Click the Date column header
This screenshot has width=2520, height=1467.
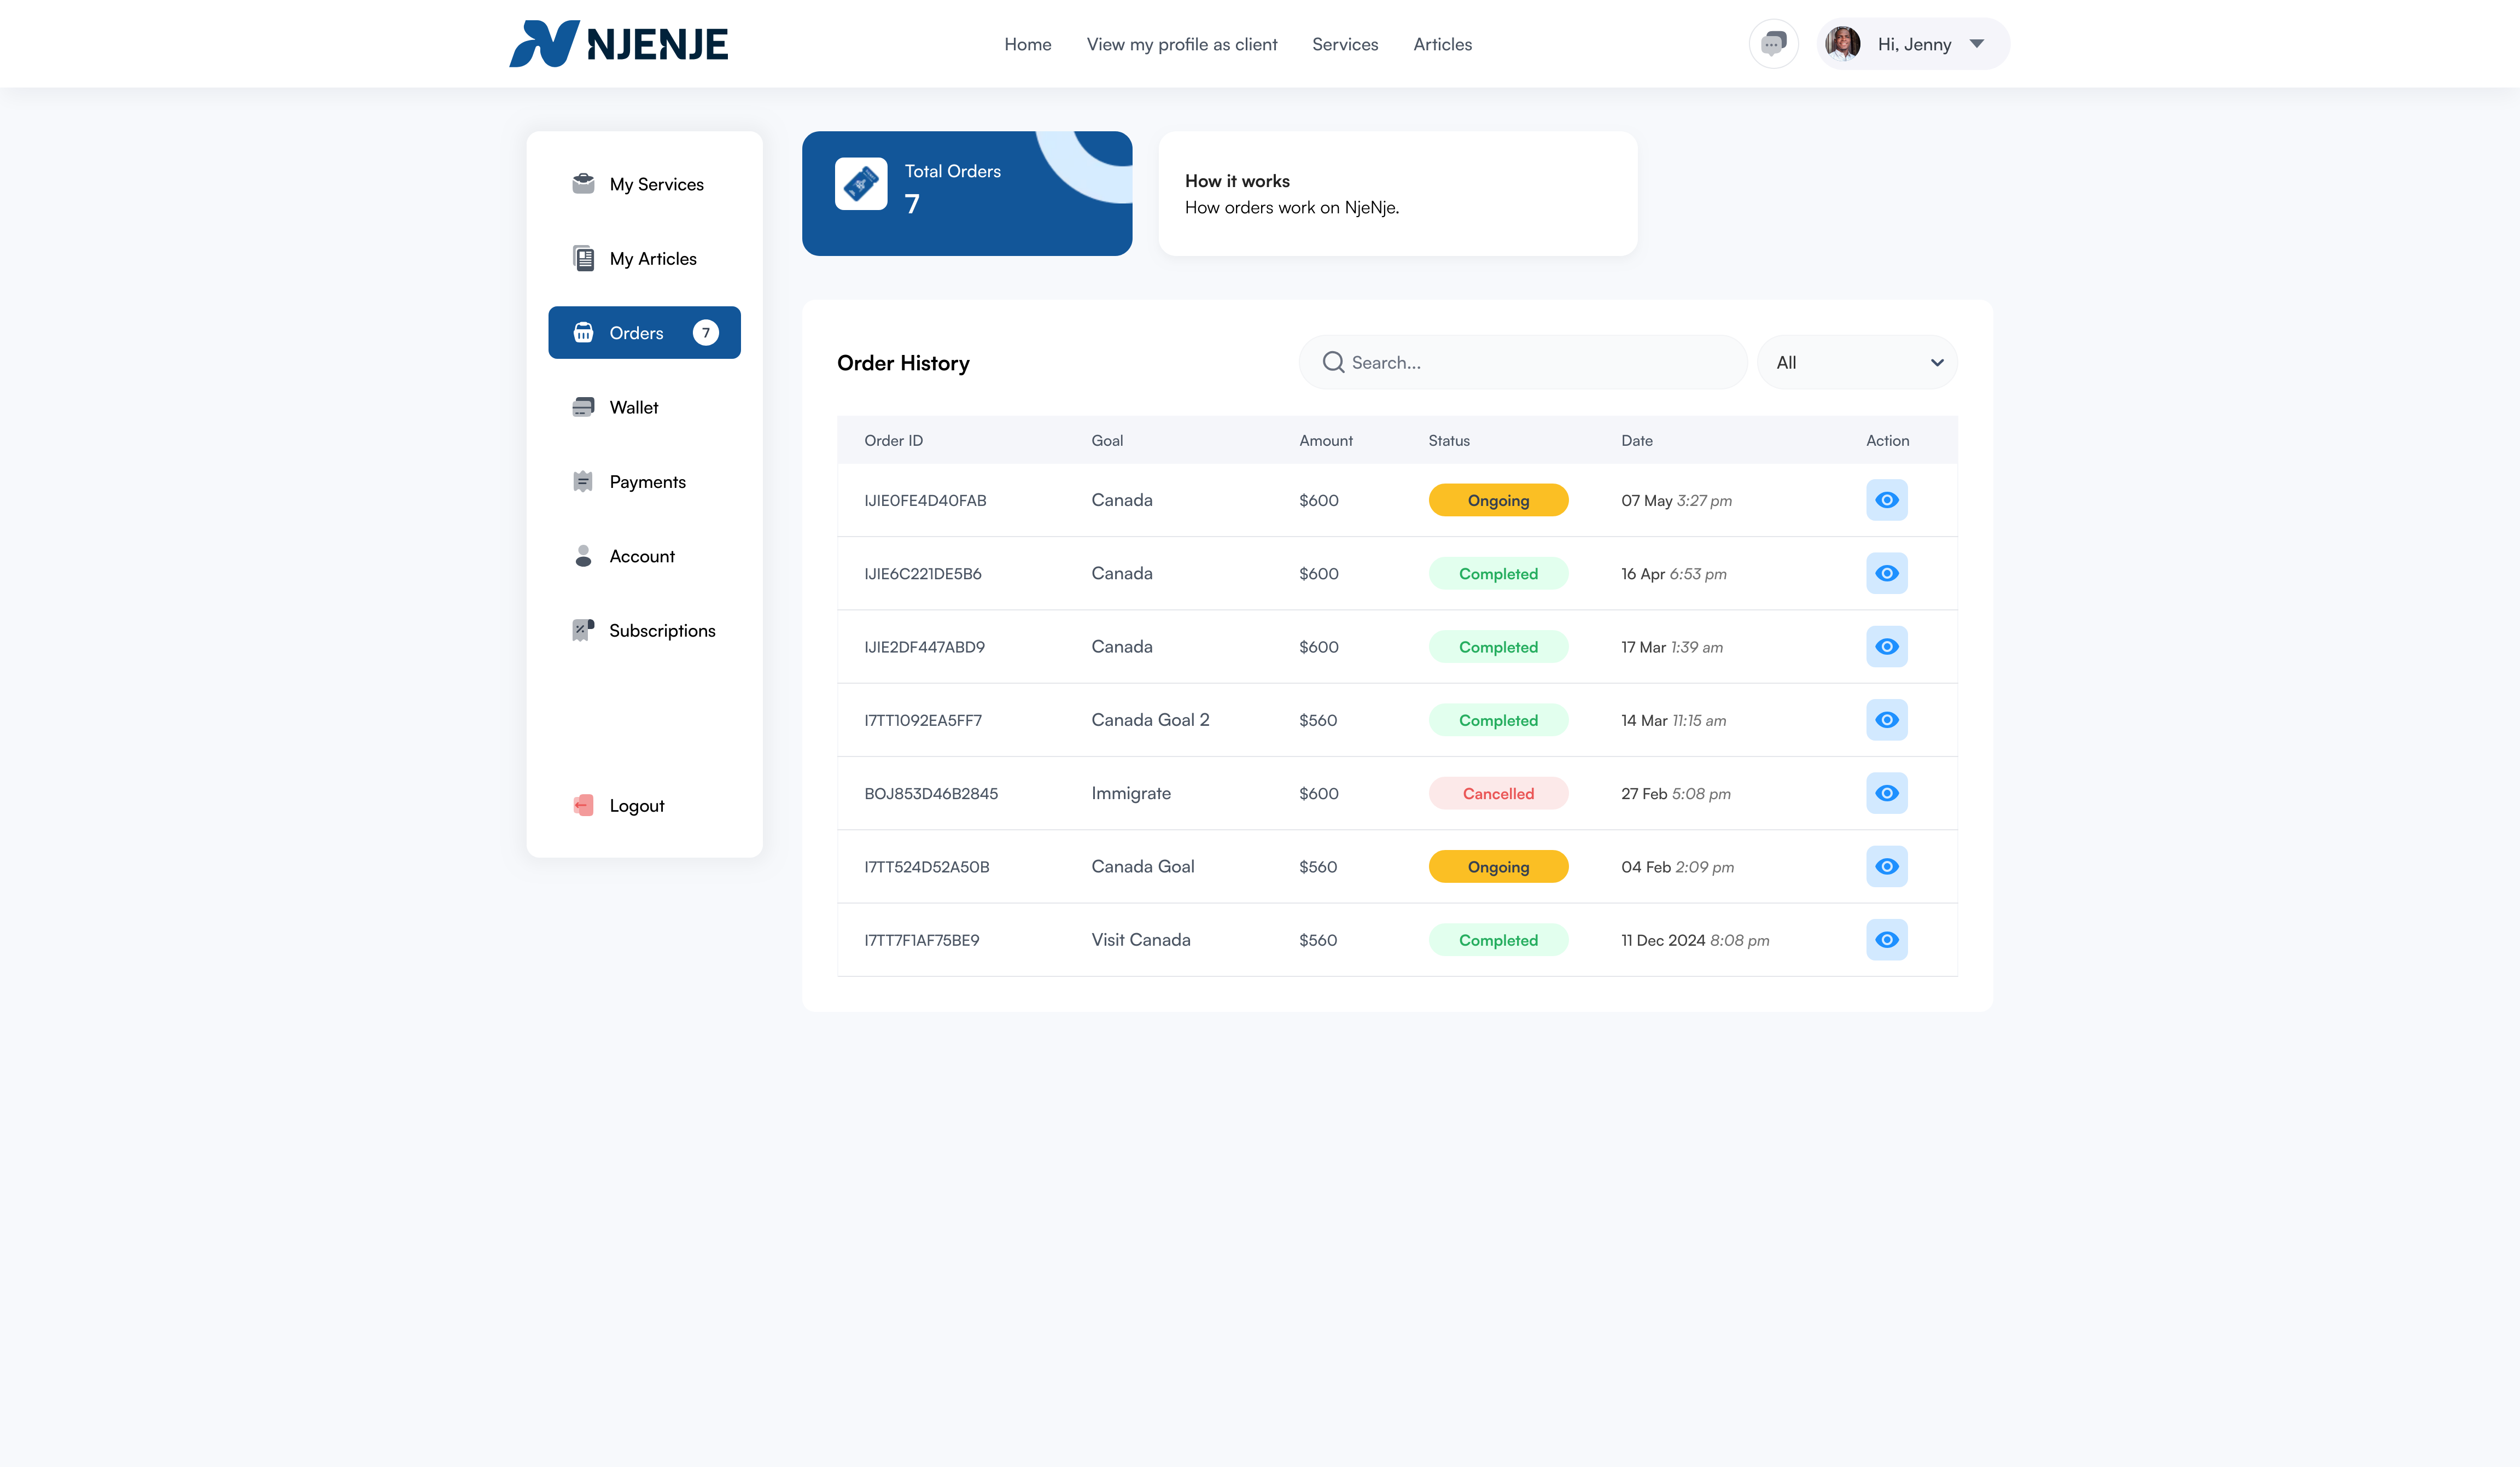[x=1636, y=440]
